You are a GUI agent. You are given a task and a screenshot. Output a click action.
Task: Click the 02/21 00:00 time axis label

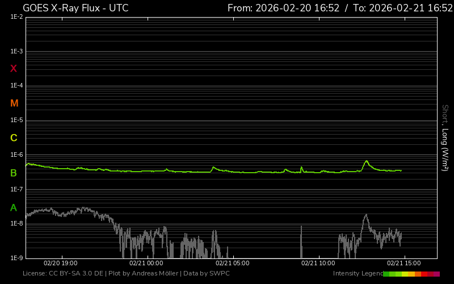pyautogui.click(x=146, y=264)
